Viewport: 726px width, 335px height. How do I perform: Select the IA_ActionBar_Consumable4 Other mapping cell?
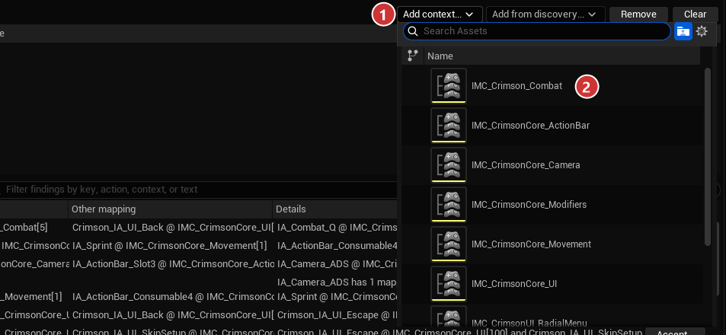171,297
